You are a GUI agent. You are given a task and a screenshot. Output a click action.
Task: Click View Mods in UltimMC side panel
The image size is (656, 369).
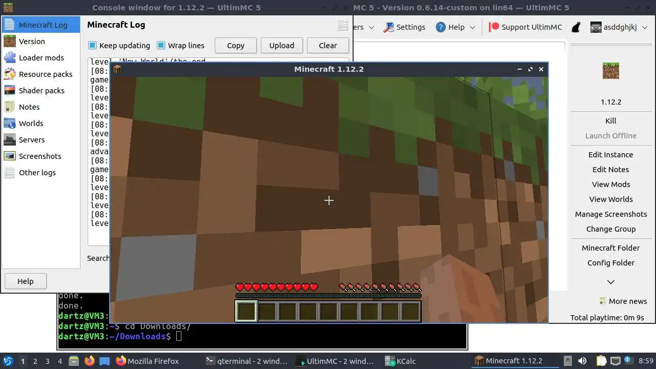click(x=611, y=184)
